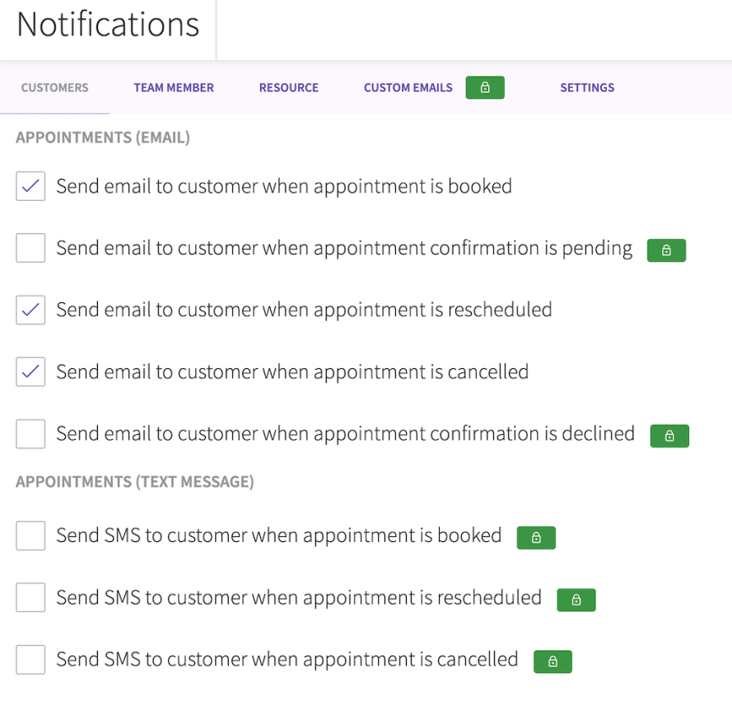Enable email when confirmation is declined
Viewport: 732px width, 705px height.
(30, 433)
